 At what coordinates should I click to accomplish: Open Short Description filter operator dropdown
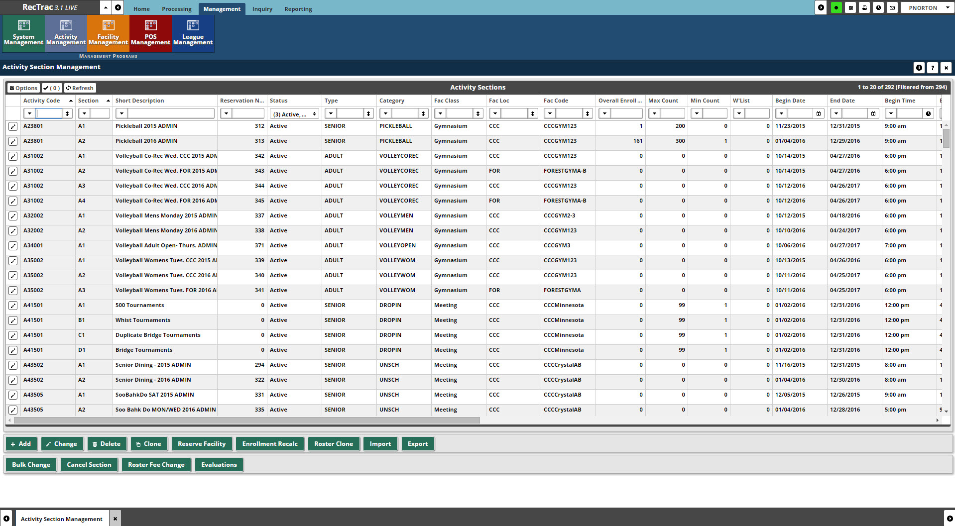[x=121, y=114]
